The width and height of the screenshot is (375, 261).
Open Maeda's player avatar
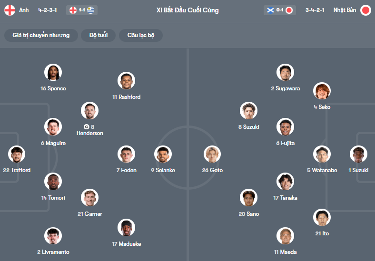point(285,236)
